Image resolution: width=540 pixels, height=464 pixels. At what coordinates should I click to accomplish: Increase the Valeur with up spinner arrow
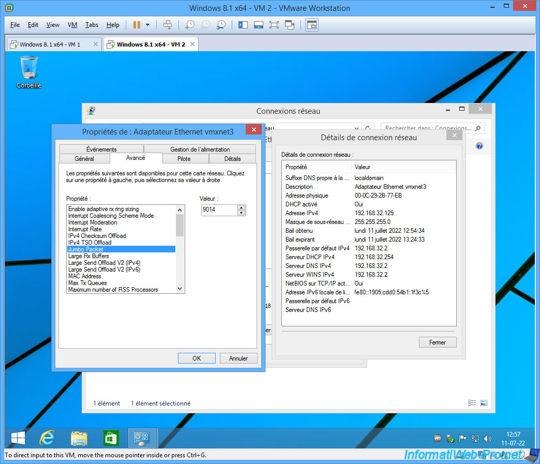coord(242,208)
